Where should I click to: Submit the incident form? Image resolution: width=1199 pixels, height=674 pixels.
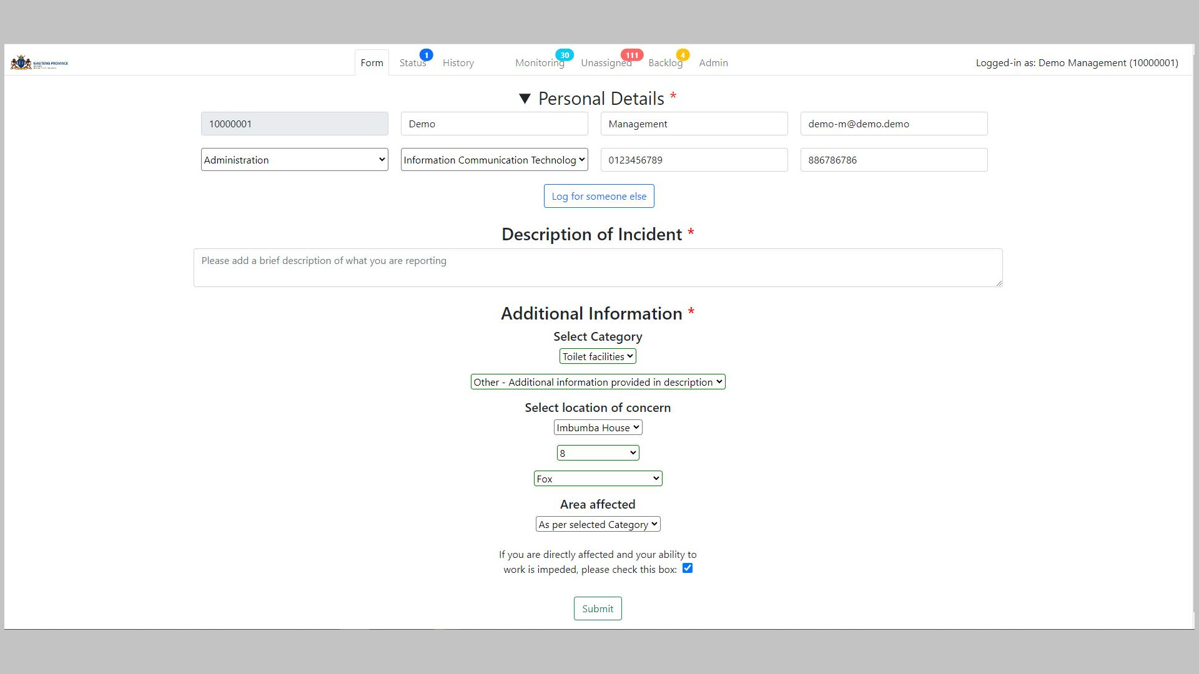click(x=598, y=608)
